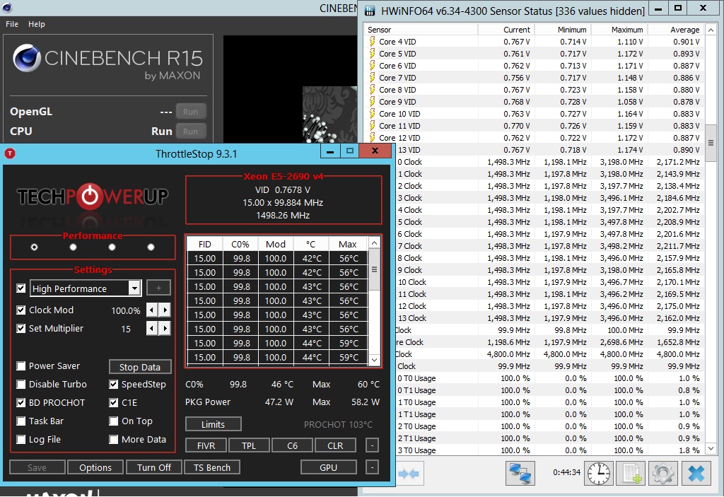The height and width of the screenshot is (497, 724).
Task: Enable the More Data checkbox
Action: pos(114,439)
